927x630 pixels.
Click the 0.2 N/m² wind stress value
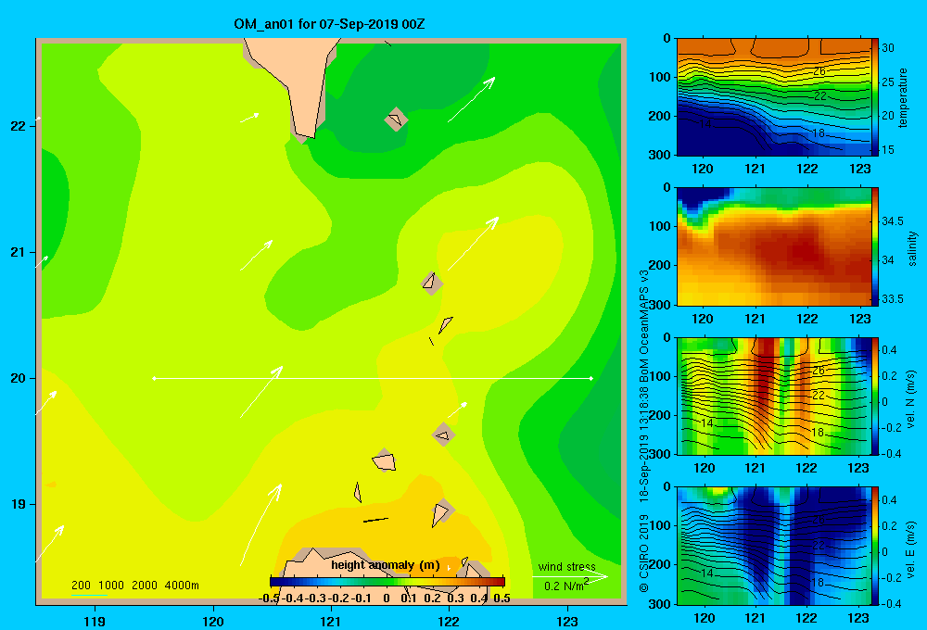pos(565,585)
